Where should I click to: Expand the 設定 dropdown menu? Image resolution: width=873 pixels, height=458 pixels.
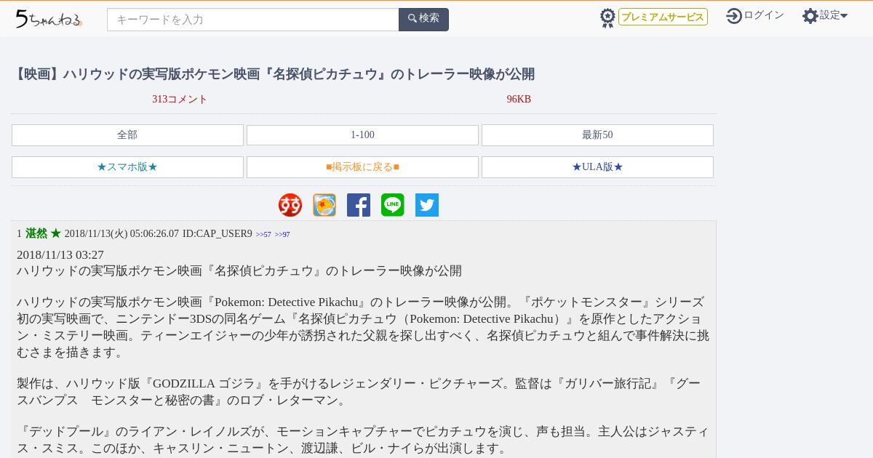(834, 15)
